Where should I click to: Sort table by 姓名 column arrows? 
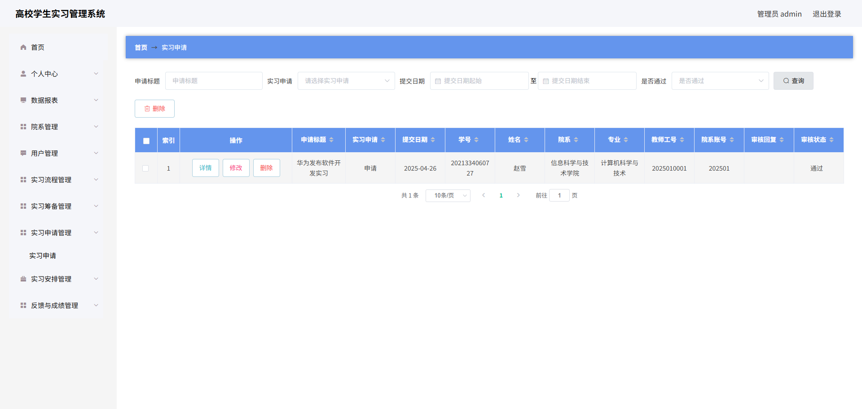tap(526, 140)
